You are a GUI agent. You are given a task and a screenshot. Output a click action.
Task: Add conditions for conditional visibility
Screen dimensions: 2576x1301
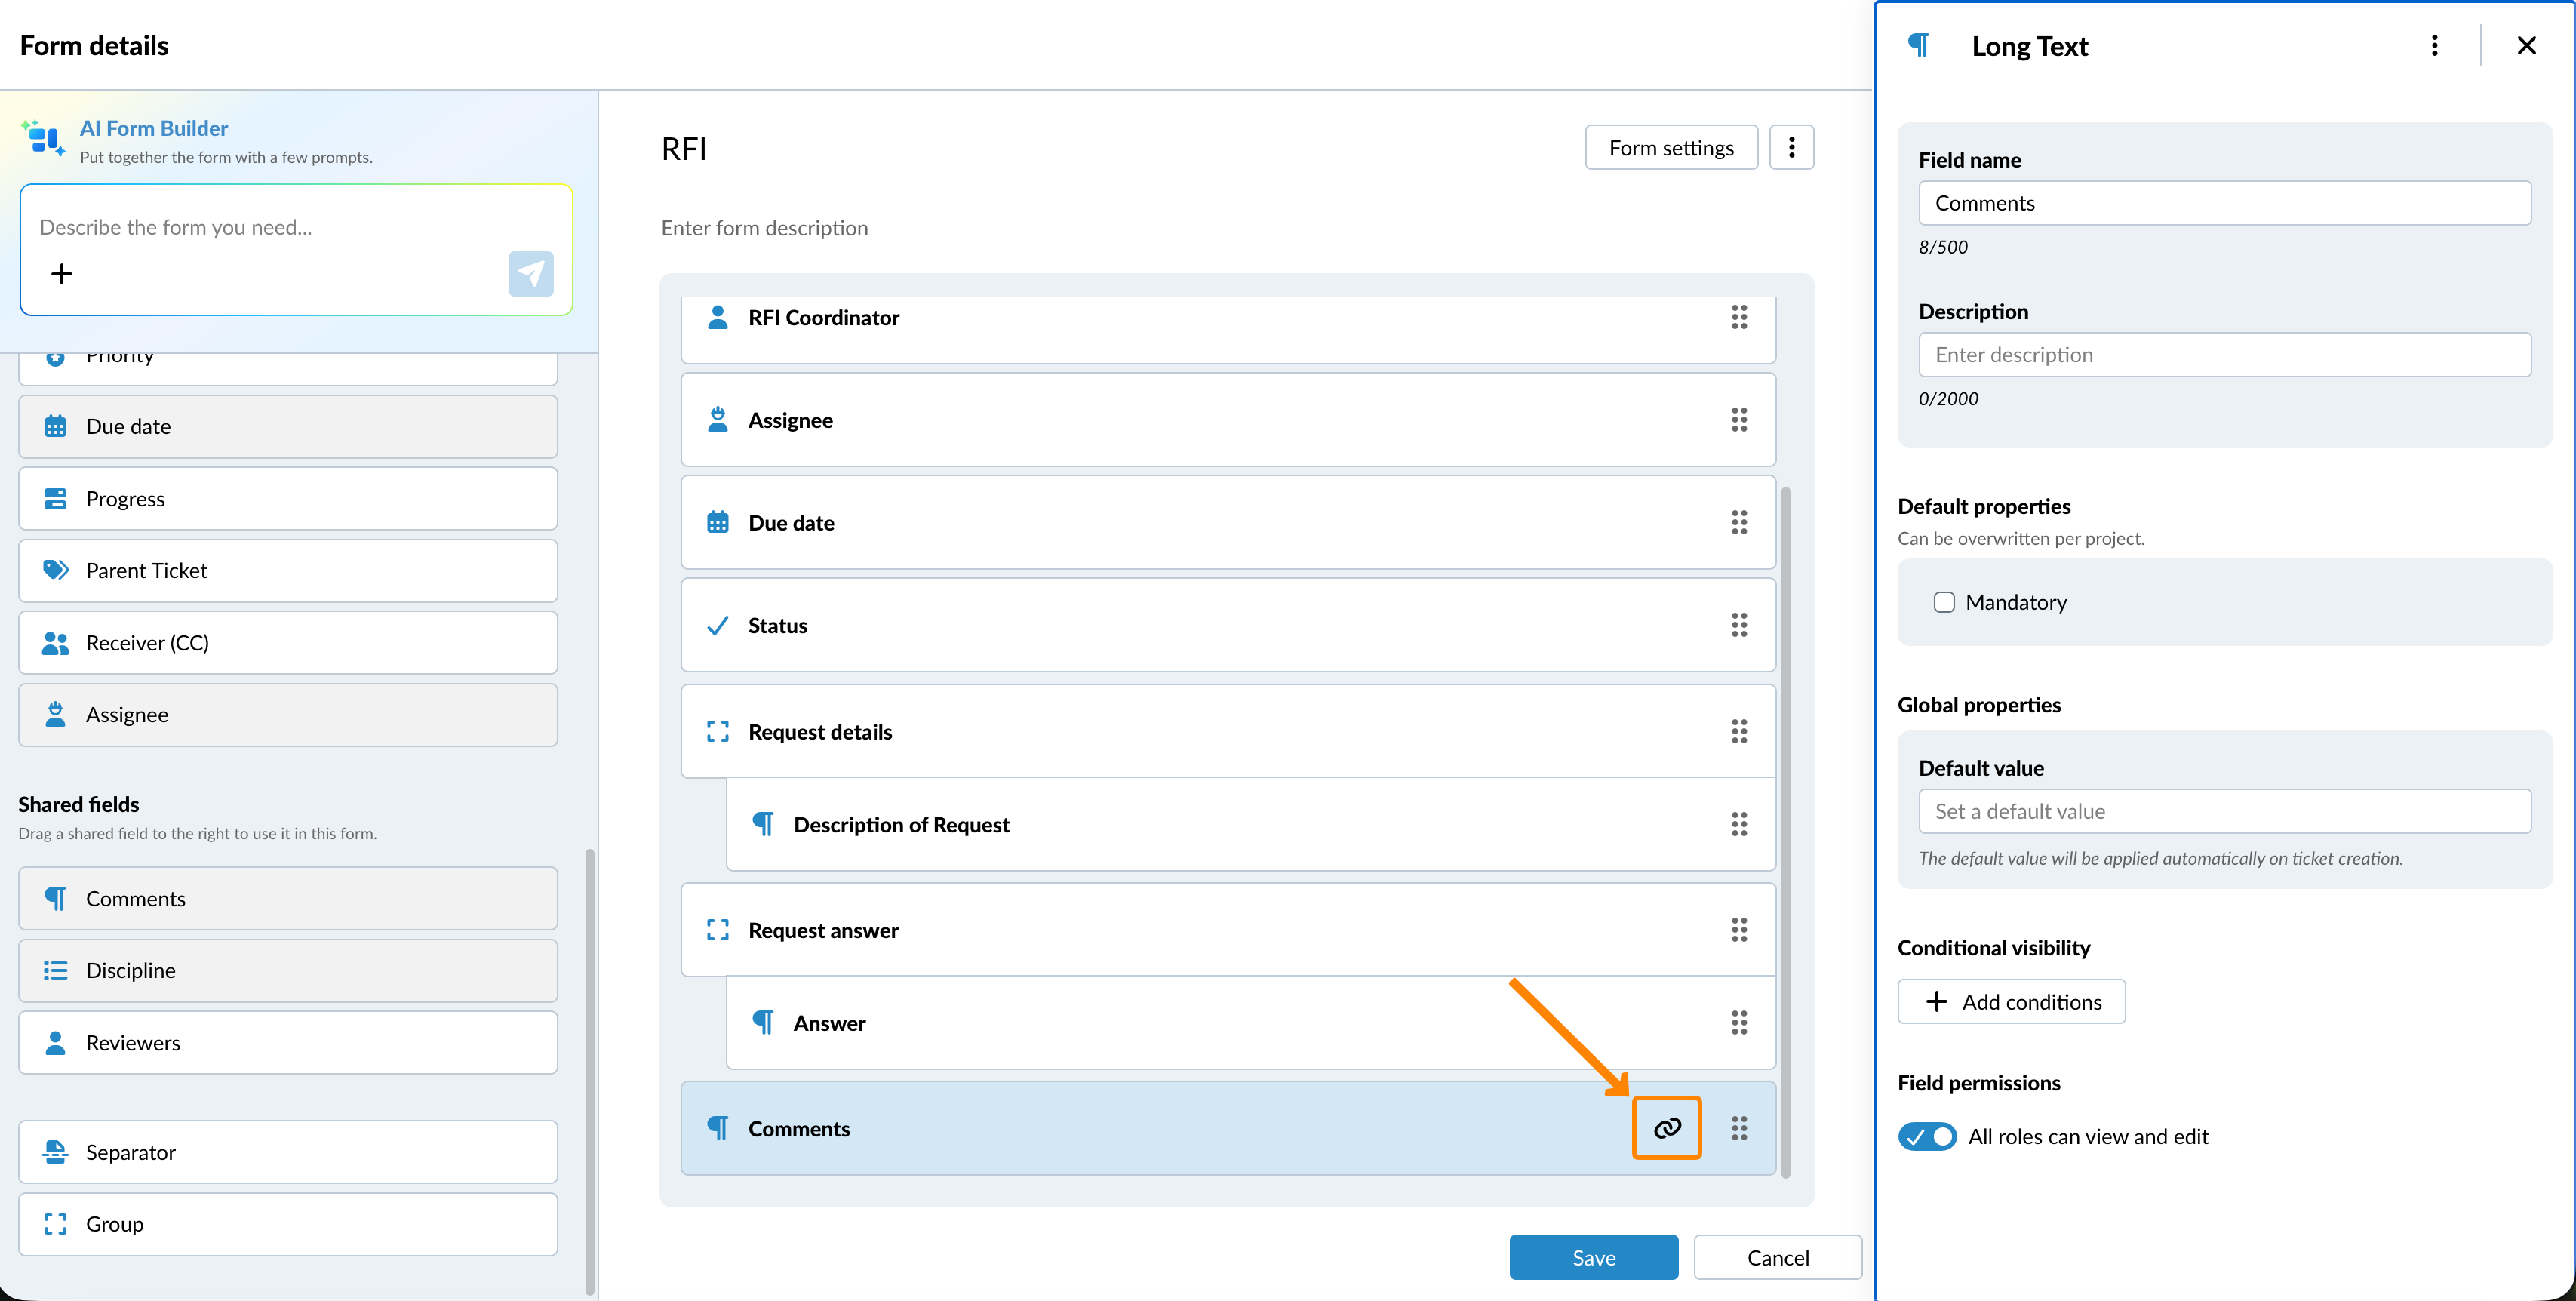(x=2011, y=1001)
